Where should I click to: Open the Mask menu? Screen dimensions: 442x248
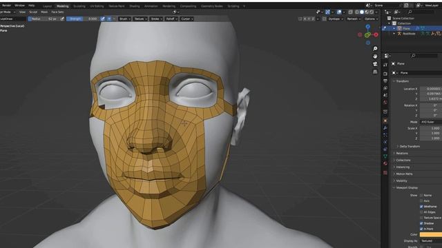(x=44, y=12)
